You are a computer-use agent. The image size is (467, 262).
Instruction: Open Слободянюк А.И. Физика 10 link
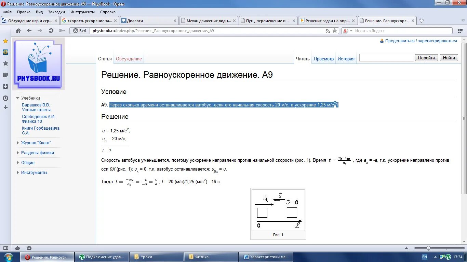[x=39, y=119]
